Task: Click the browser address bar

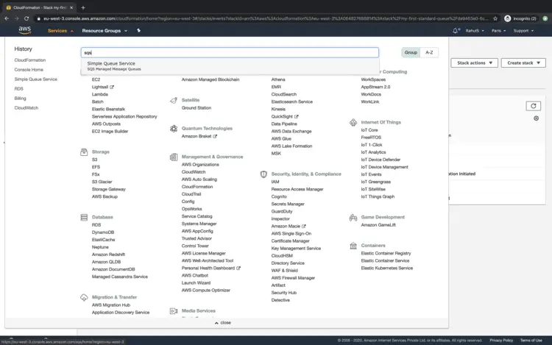Action: (x=266, y=18)
